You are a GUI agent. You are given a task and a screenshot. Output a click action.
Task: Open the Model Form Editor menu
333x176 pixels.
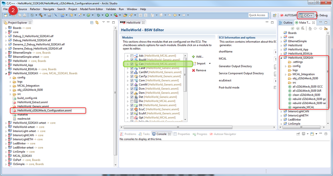[x=92, y=9]
